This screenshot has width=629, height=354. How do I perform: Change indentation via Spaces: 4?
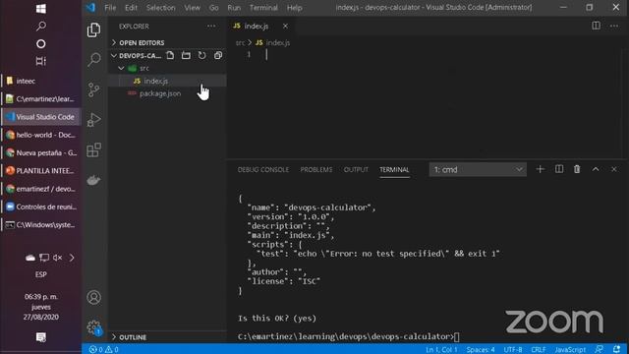481,350
